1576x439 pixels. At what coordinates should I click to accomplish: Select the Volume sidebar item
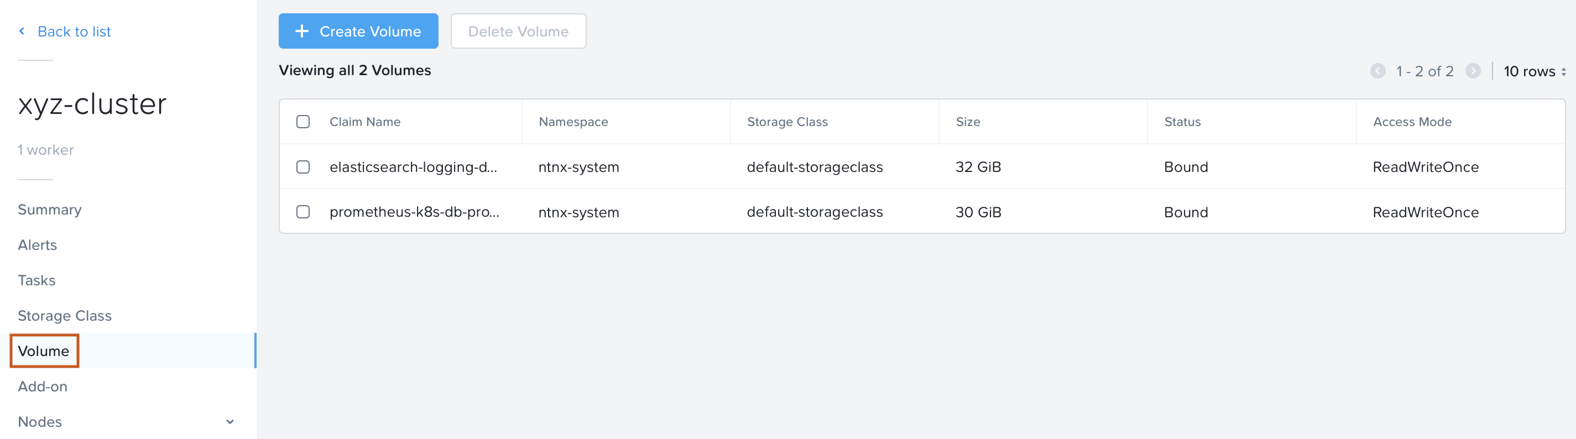click(x=44, y=351)
